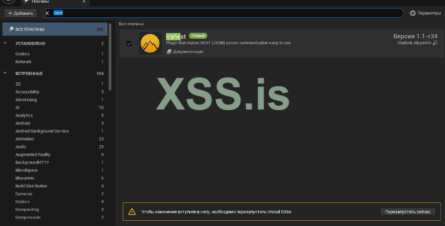Click the Версия 1.1-r34 label

(x=415, y=36)
